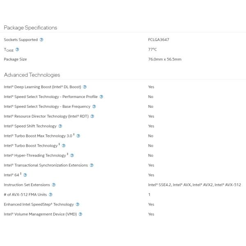Screen dimensions: 246x246
Task: Select the Advanced Technologies section heading
Action: pyautogui.click(x=32, y=75)
